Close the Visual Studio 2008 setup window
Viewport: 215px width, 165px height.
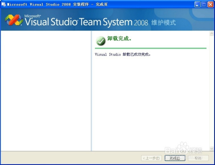(211, 4)
